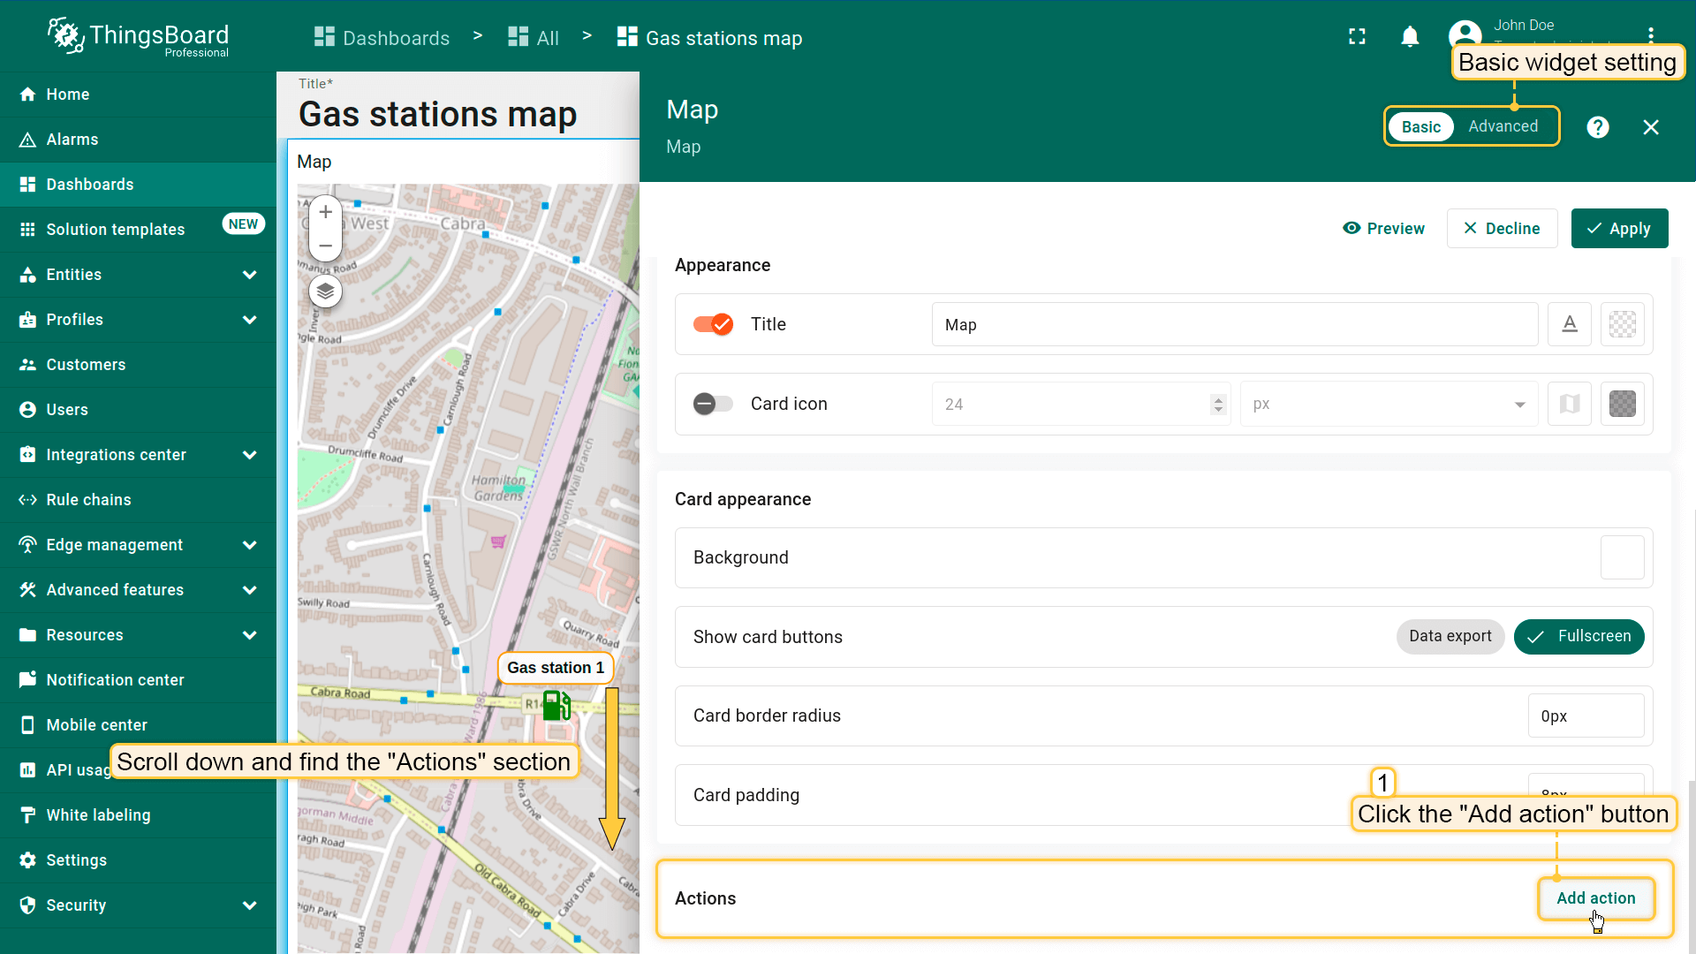Viewport: 1696px width, 954px height.
Task: Click the Title text input field
Action: pos(1234,324)
